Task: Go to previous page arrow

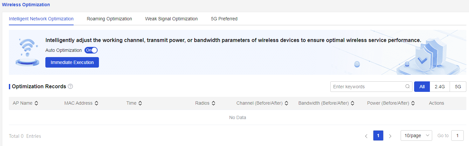Action: click(x=366, y=136)
